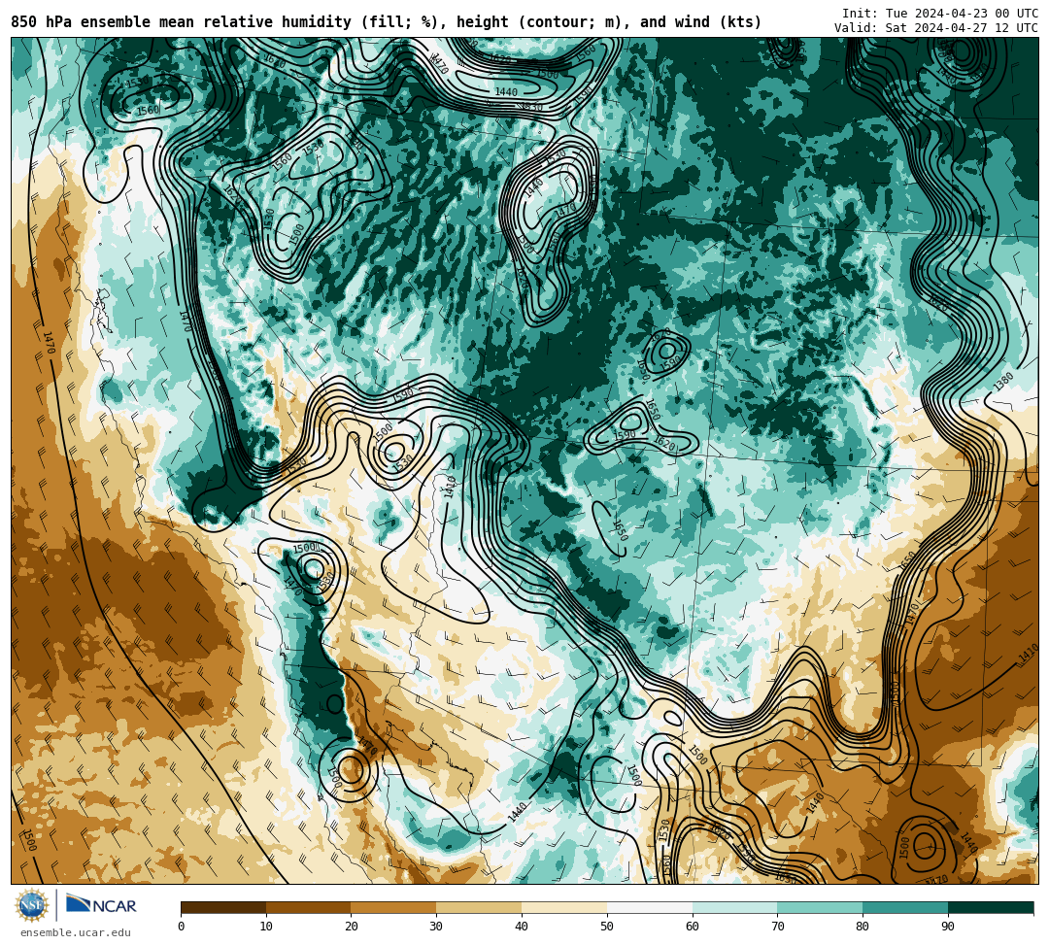The image size is (1049, 945).
Task: Click the colorbar tick label 30
Action: pos(436,927)
